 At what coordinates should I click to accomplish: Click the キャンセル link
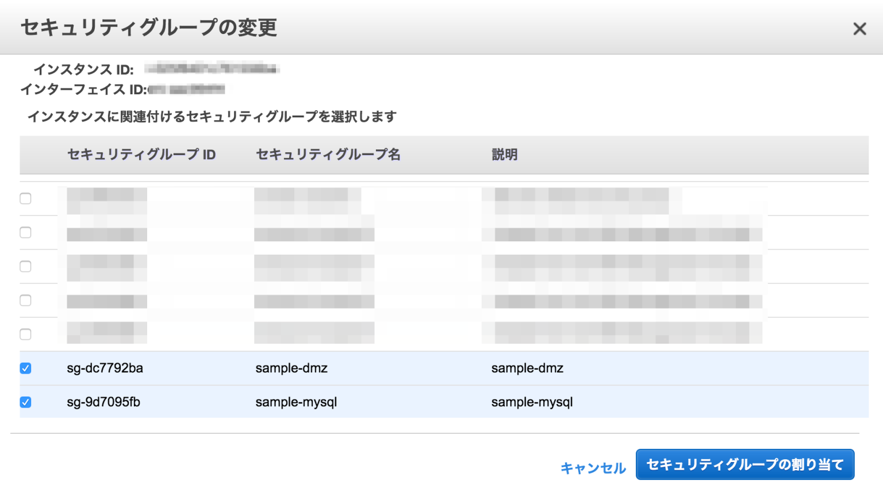click(593, 468)
